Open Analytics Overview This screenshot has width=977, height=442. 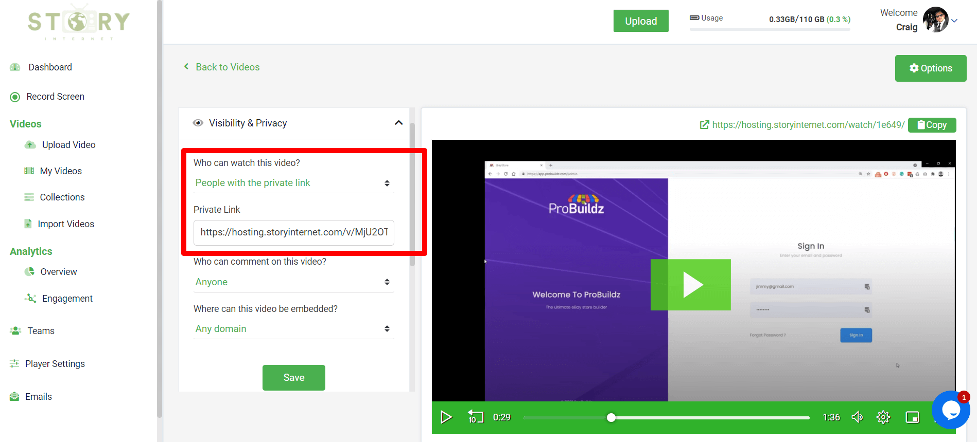point(59,272)
